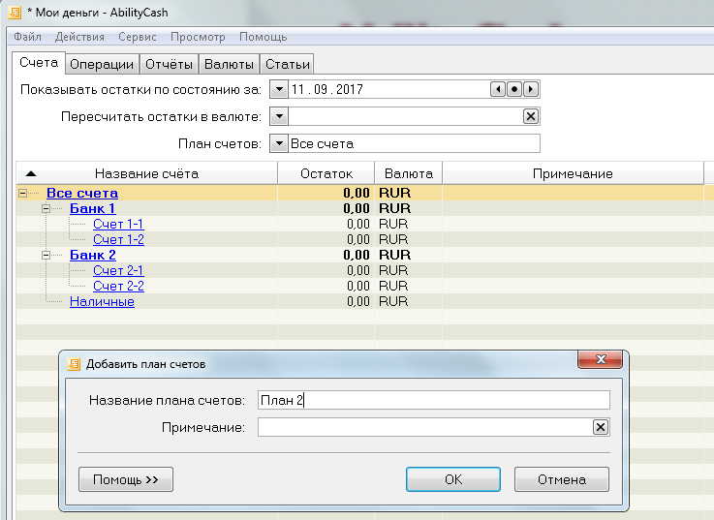Click the next date arrow button
714x520 pixels.
tap(530, 89)
